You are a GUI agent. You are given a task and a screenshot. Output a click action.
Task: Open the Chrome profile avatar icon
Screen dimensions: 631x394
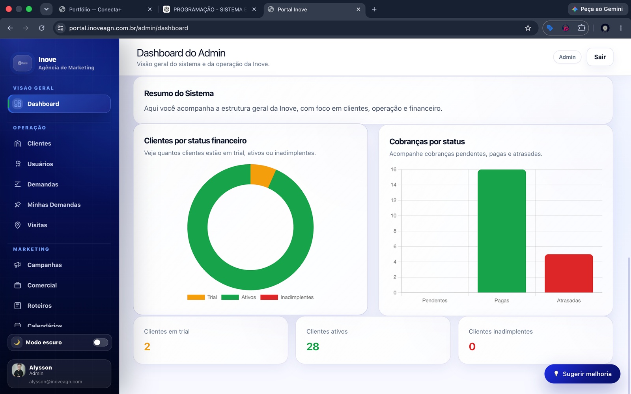coord(605,28)
